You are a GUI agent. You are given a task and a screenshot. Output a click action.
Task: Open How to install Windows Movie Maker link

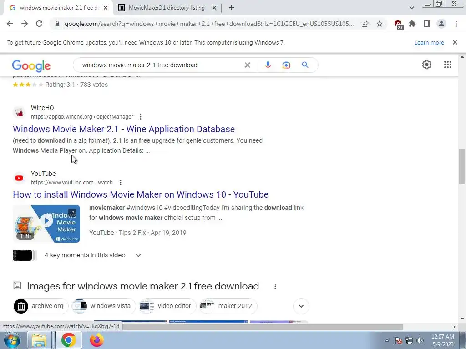pos(141,194)
